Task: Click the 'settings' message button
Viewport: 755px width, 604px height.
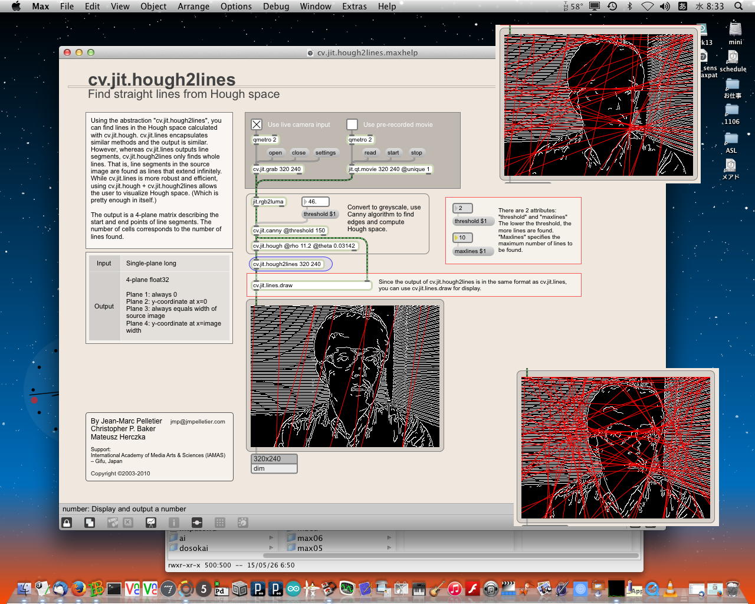Action: (326, 153)
